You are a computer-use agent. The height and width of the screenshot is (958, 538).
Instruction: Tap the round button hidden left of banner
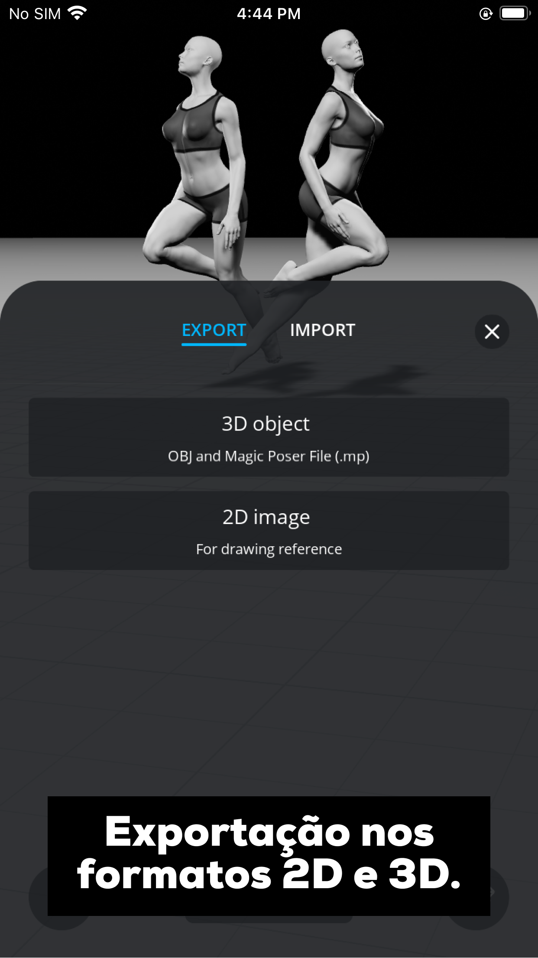coord(38,897)
